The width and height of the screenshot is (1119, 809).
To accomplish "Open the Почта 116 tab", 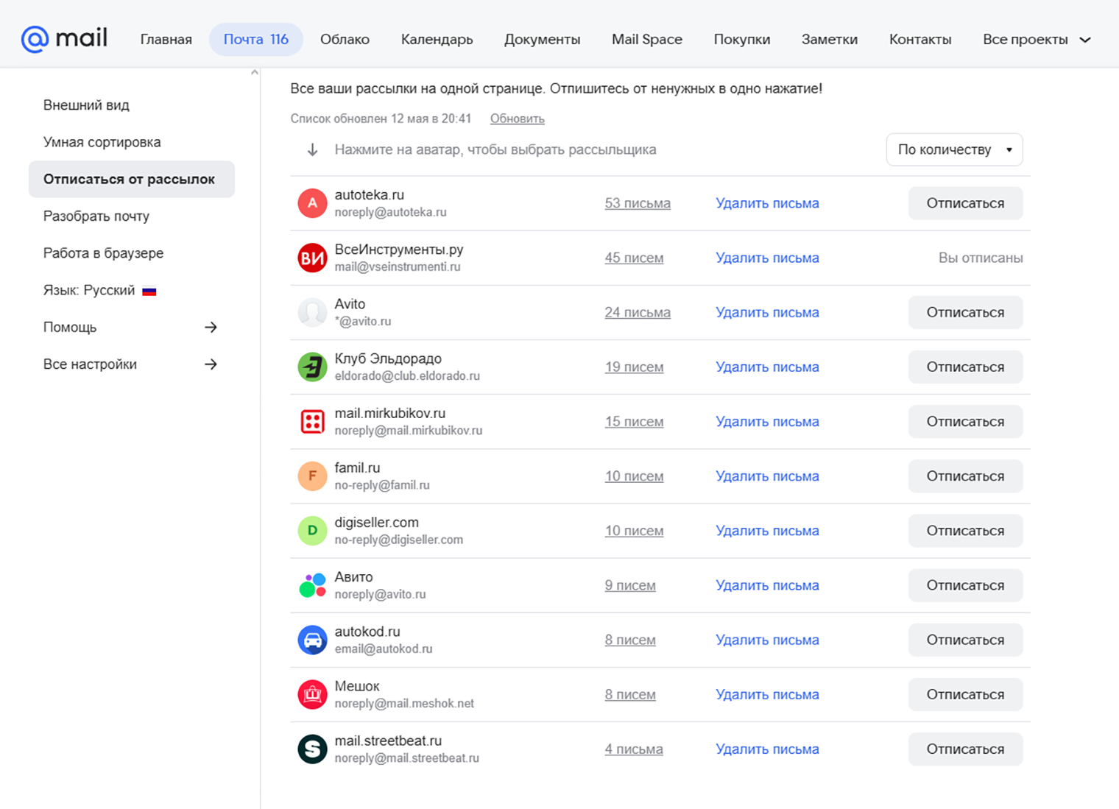I will [x=256, y=39].
